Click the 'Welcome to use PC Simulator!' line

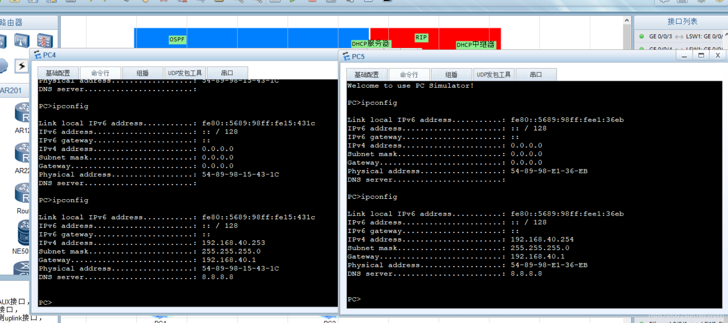pyautogui.click(x=410, y=86)
